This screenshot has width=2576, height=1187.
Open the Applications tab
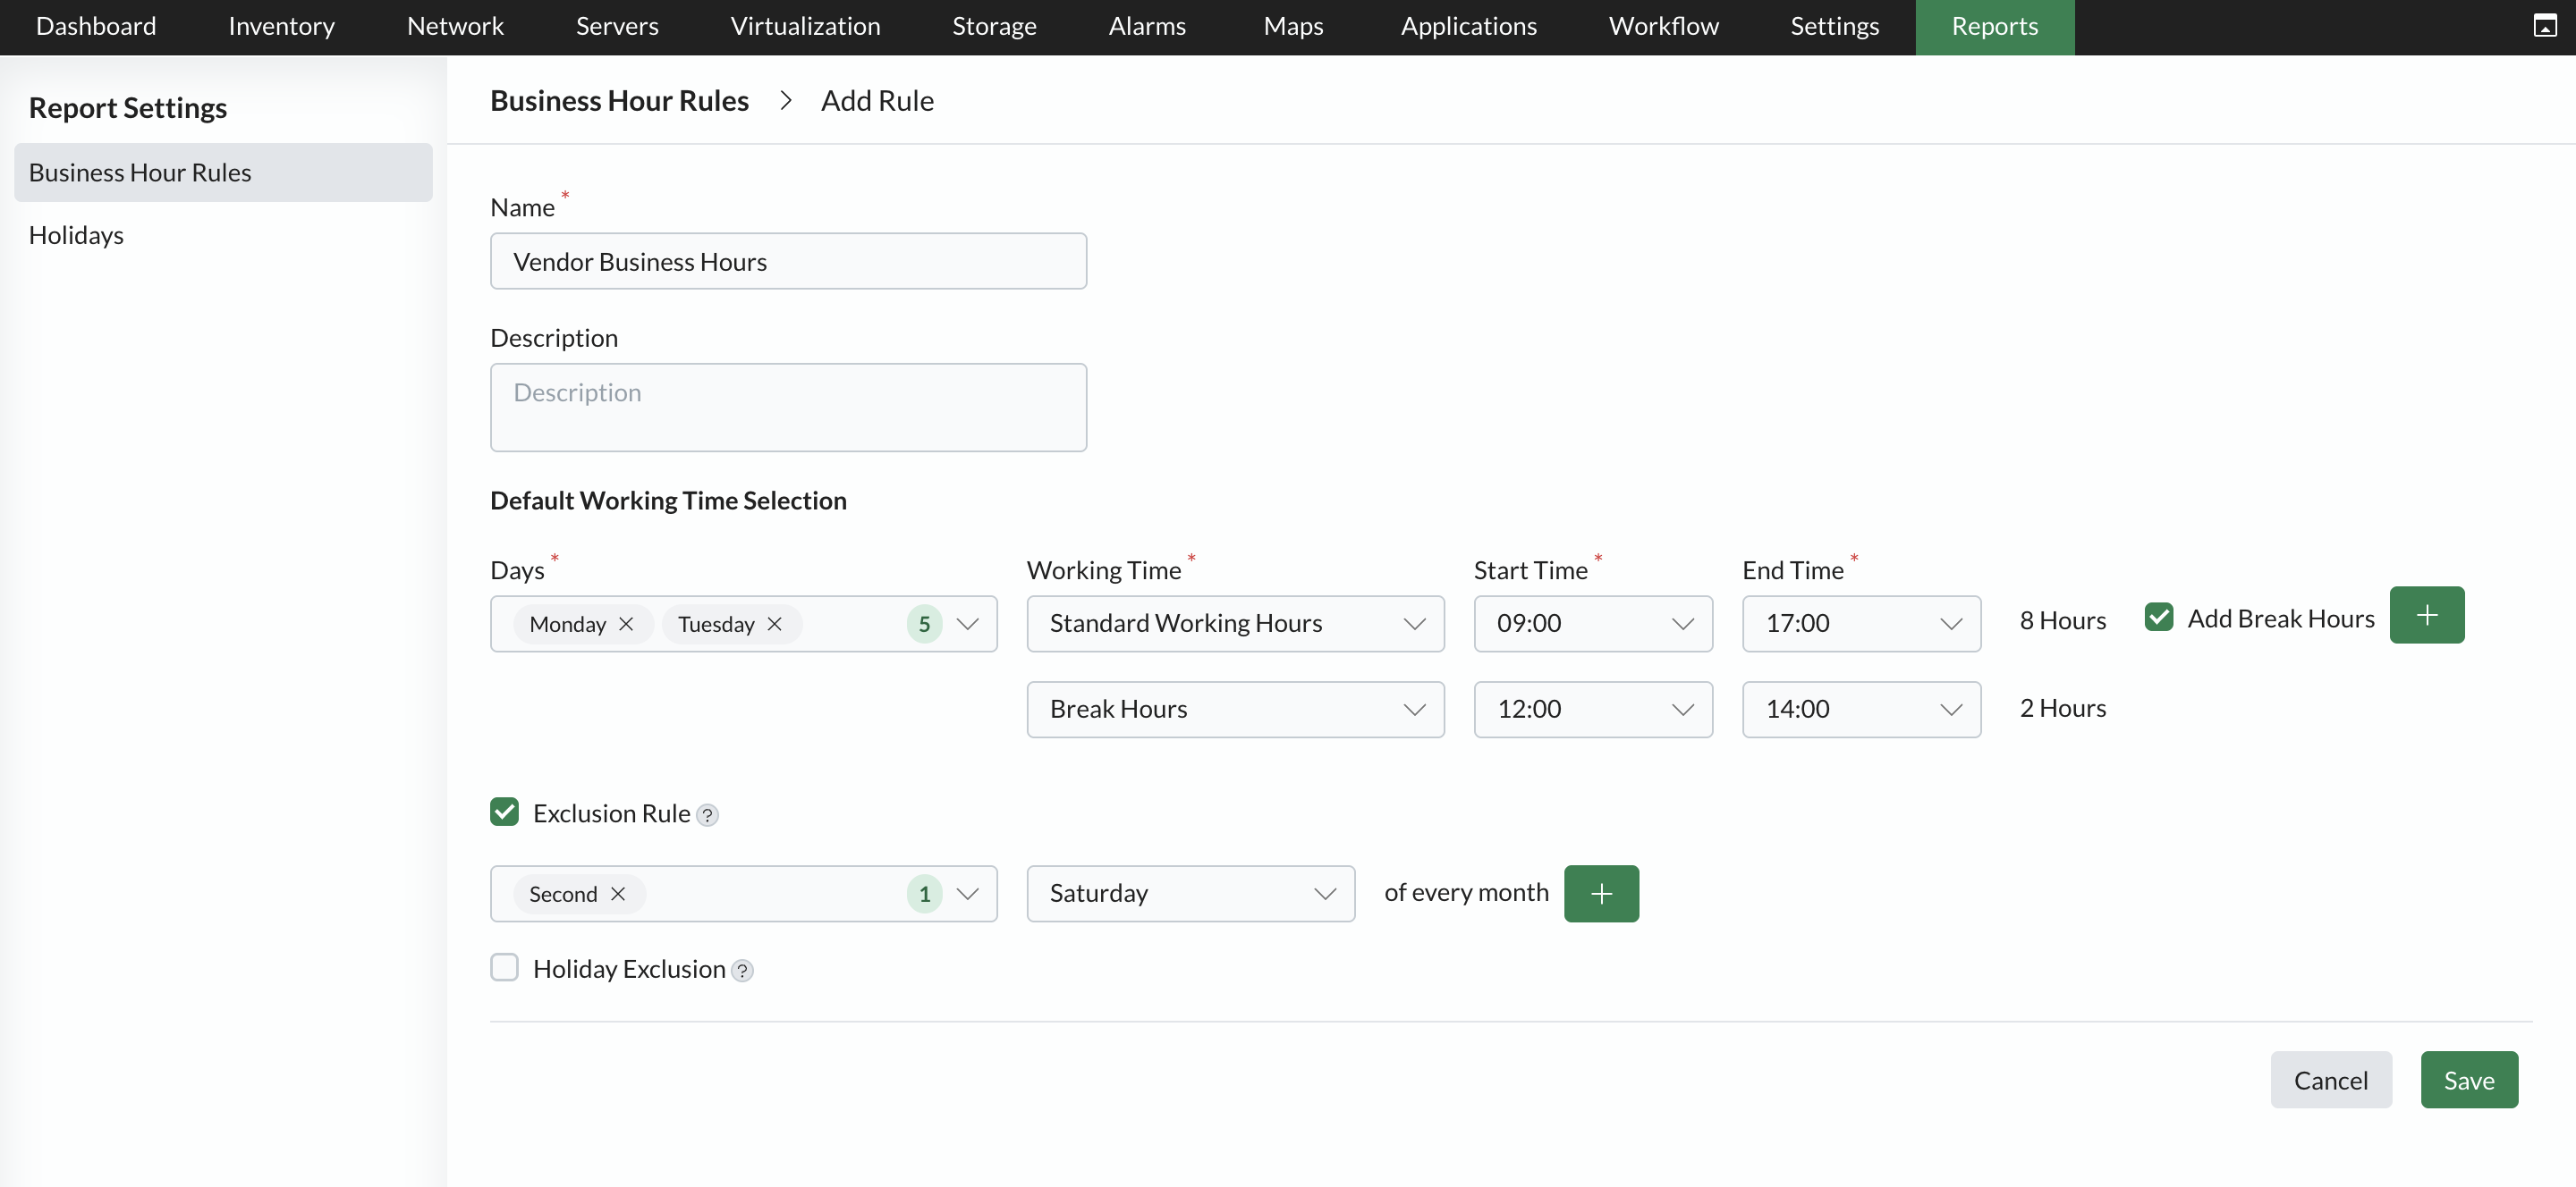(x=1468, y=26)
